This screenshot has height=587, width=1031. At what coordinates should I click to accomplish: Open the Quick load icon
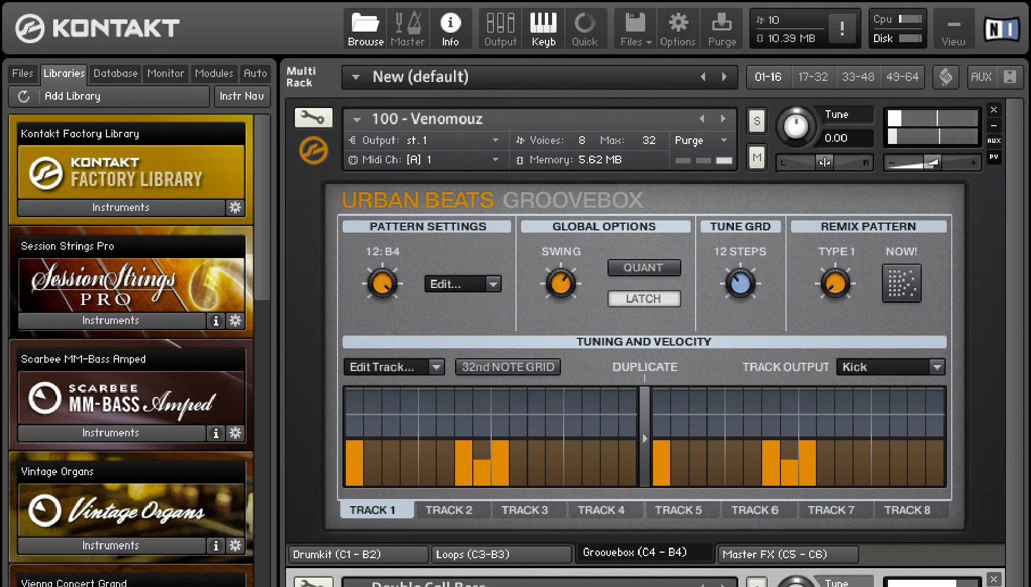click(586, 28)
